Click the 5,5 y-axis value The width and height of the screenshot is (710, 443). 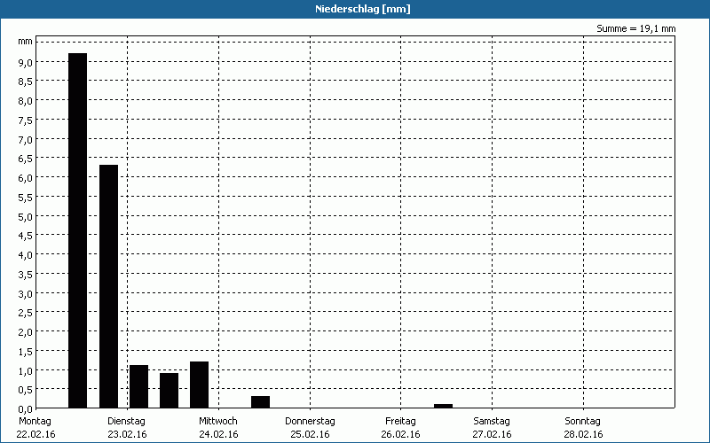pos(26,198)
